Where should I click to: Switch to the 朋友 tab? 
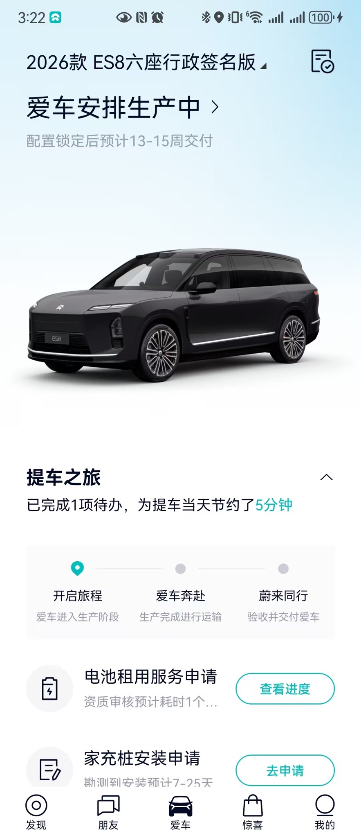point(108,812)
